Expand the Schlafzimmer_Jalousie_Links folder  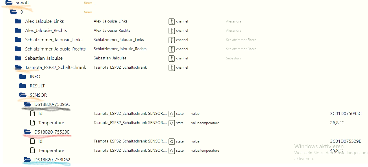pos(18,40)
